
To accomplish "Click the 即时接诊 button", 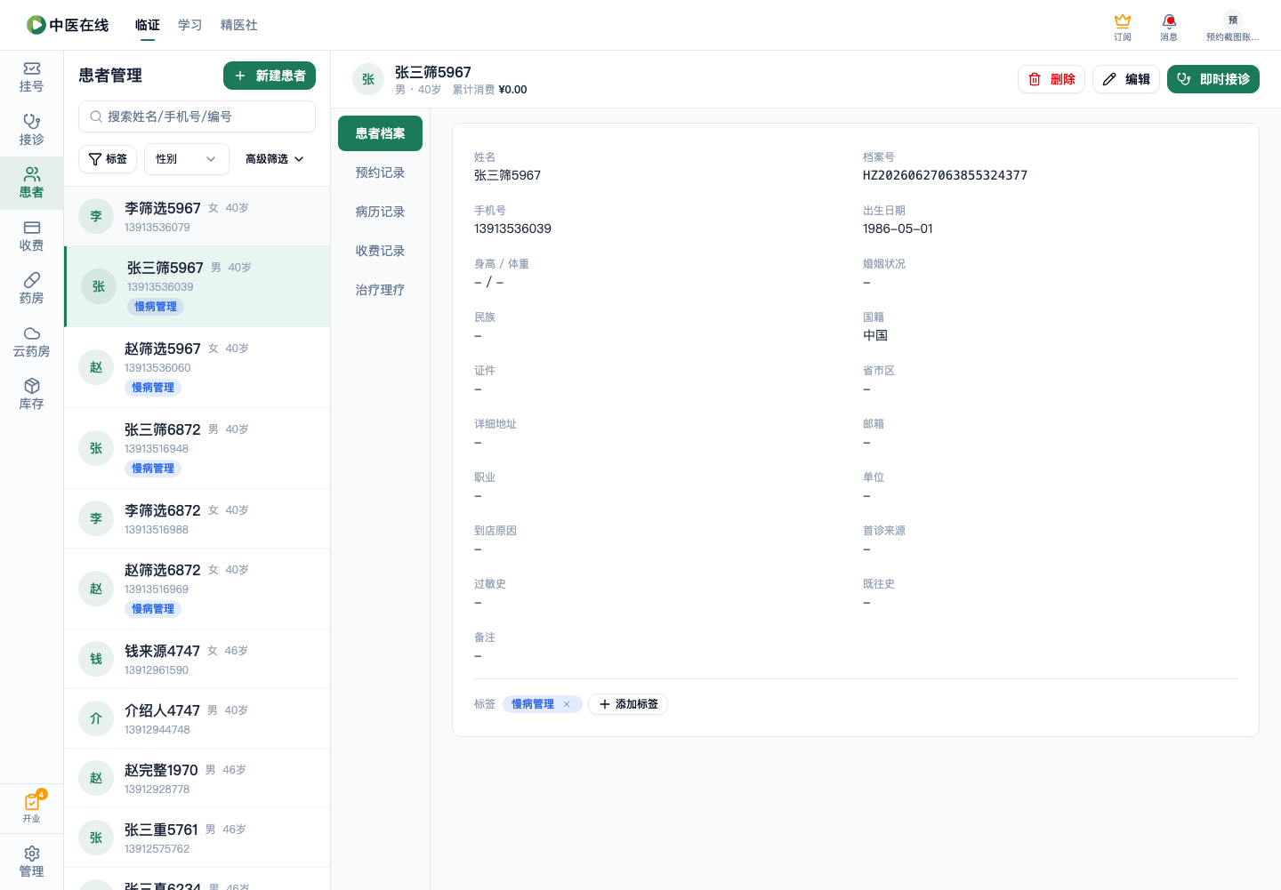I will coord(1213,79).
